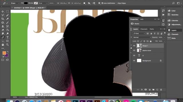This screenshot has width=183, height=102.
Task: Hide the dasha-cover layer
Action: click(134, 50)
